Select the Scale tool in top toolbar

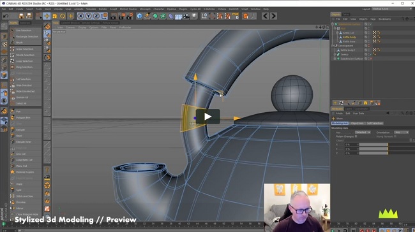tap(54, 16)
